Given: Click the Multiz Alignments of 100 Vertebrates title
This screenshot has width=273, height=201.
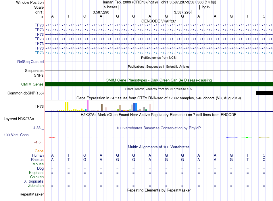Looking at the screenshot, I should [159, 147].
